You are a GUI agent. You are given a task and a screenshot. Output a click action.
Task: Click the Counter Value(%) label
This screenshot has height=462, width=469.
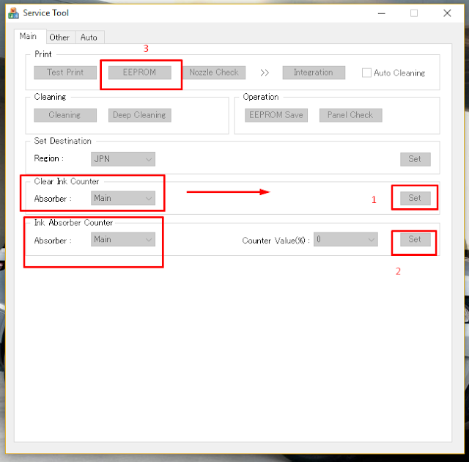pos(276,241)
